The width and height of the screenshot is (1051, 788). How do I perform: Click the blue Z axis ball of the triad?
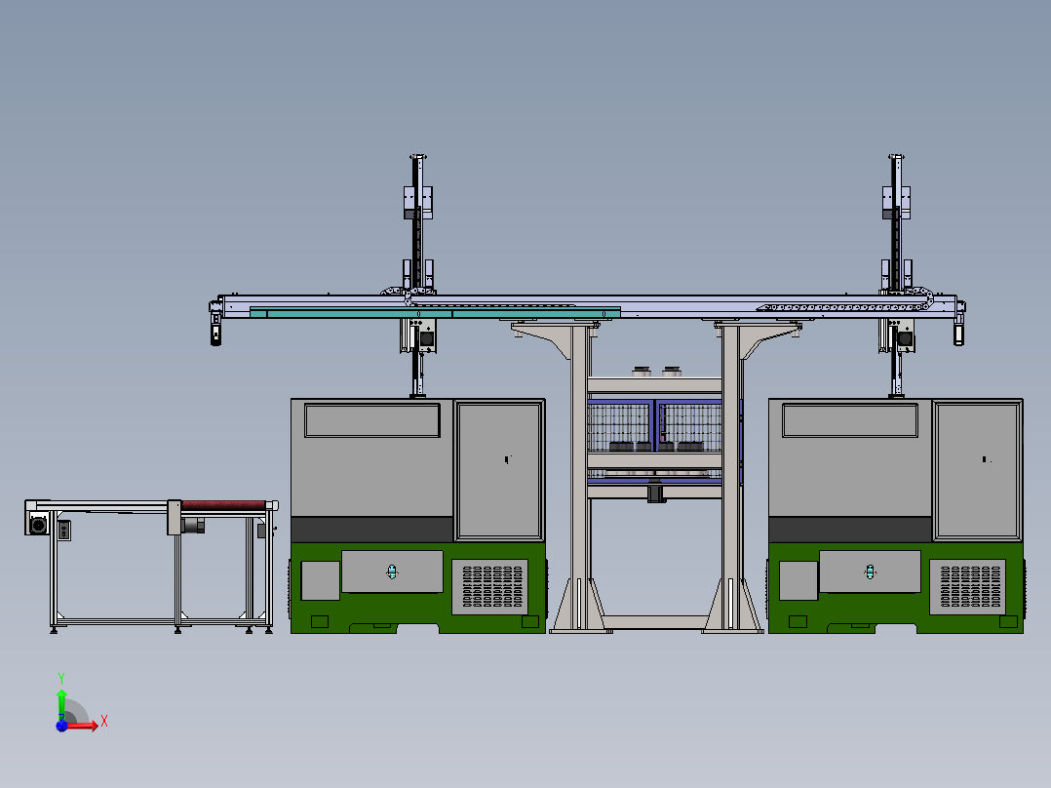click(x=61, y=726)
